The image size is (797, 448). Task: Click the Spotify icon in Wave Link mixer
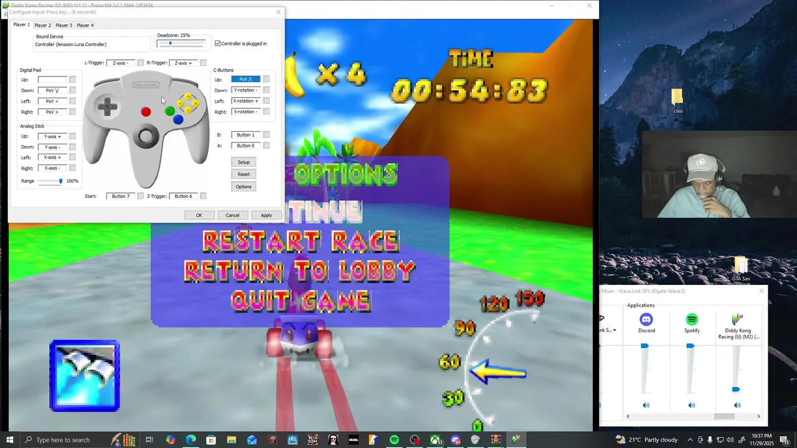click(692, 319)
